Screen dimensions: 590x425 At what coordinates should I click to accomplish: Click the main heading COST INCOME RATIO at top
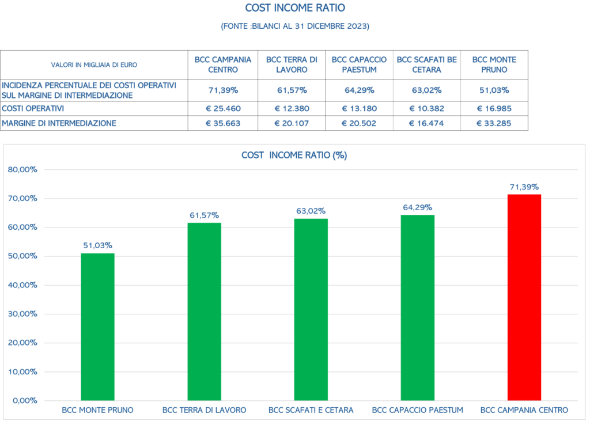[x=295, y=8]
